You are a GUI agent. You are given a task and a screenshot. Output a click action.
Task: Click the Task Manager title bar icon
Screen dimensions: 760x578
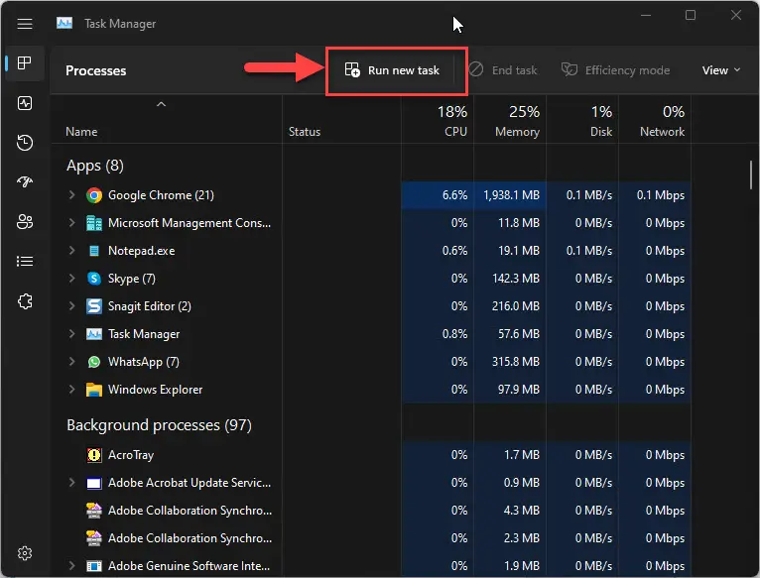pyautogui.click(x=64, y=23)
